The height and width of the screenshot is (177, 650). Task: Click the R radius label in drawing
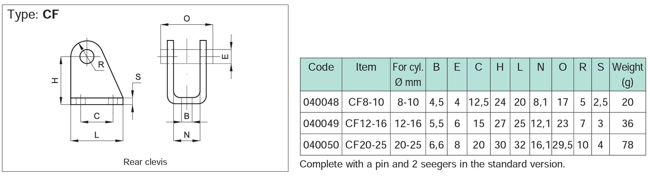point(101,65)
